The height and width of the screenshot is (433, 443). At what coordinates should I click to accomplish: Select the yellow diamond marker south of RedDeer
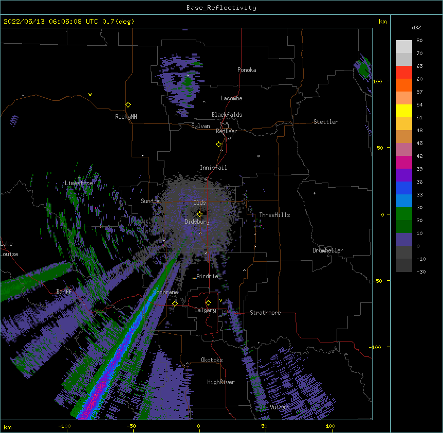[219, 145]
